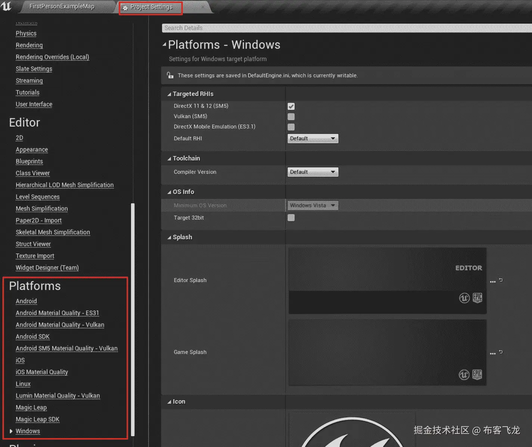The image size is (532, 447).
Task: Collapse the OS Info section
Action: tap(169, 192)
